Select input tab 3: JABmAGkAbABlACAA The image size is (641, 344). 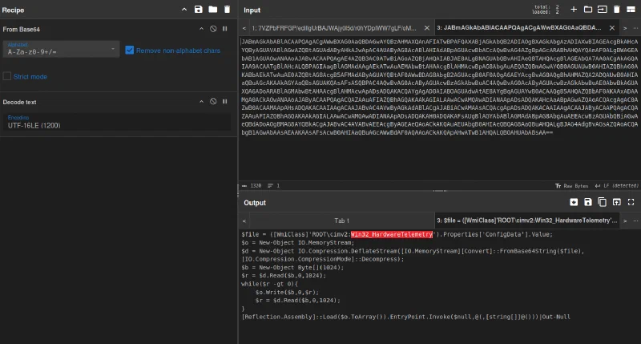coord(518,28)
